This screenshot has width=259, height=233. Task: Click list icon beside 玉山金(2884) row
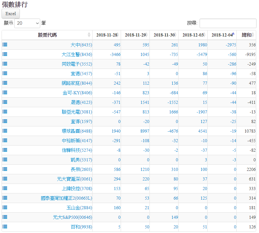[5, 207]
